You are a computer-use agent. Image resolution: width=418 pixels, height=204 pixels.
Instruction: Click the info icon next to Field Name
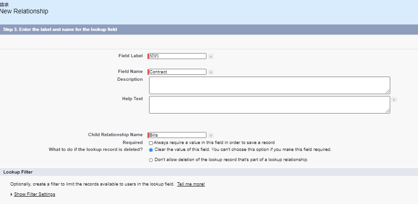[211, 72]
